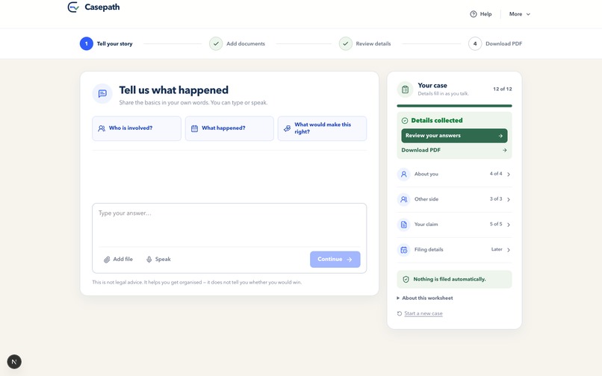Viewport: 602px width, 376px height.
Task: Choose the Who is involved? prompt
Action: [136, 128]
